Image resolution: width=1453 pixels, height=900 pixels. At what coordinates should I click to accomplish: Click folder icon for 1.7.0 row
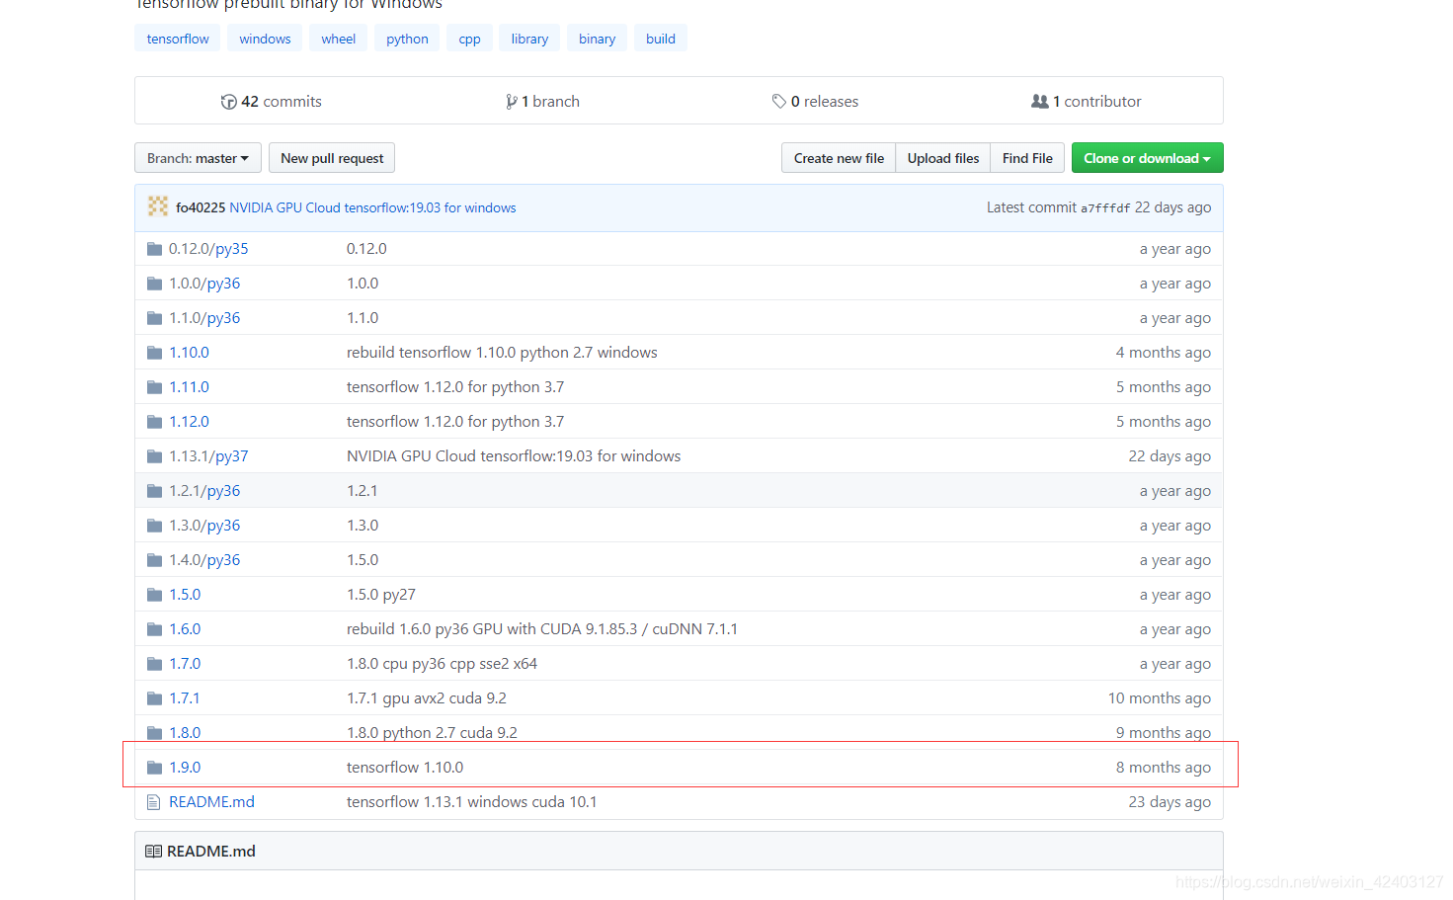click(154, 664)
